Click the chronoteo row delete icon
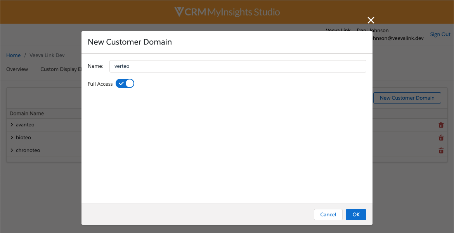 (x=441, y=150)
